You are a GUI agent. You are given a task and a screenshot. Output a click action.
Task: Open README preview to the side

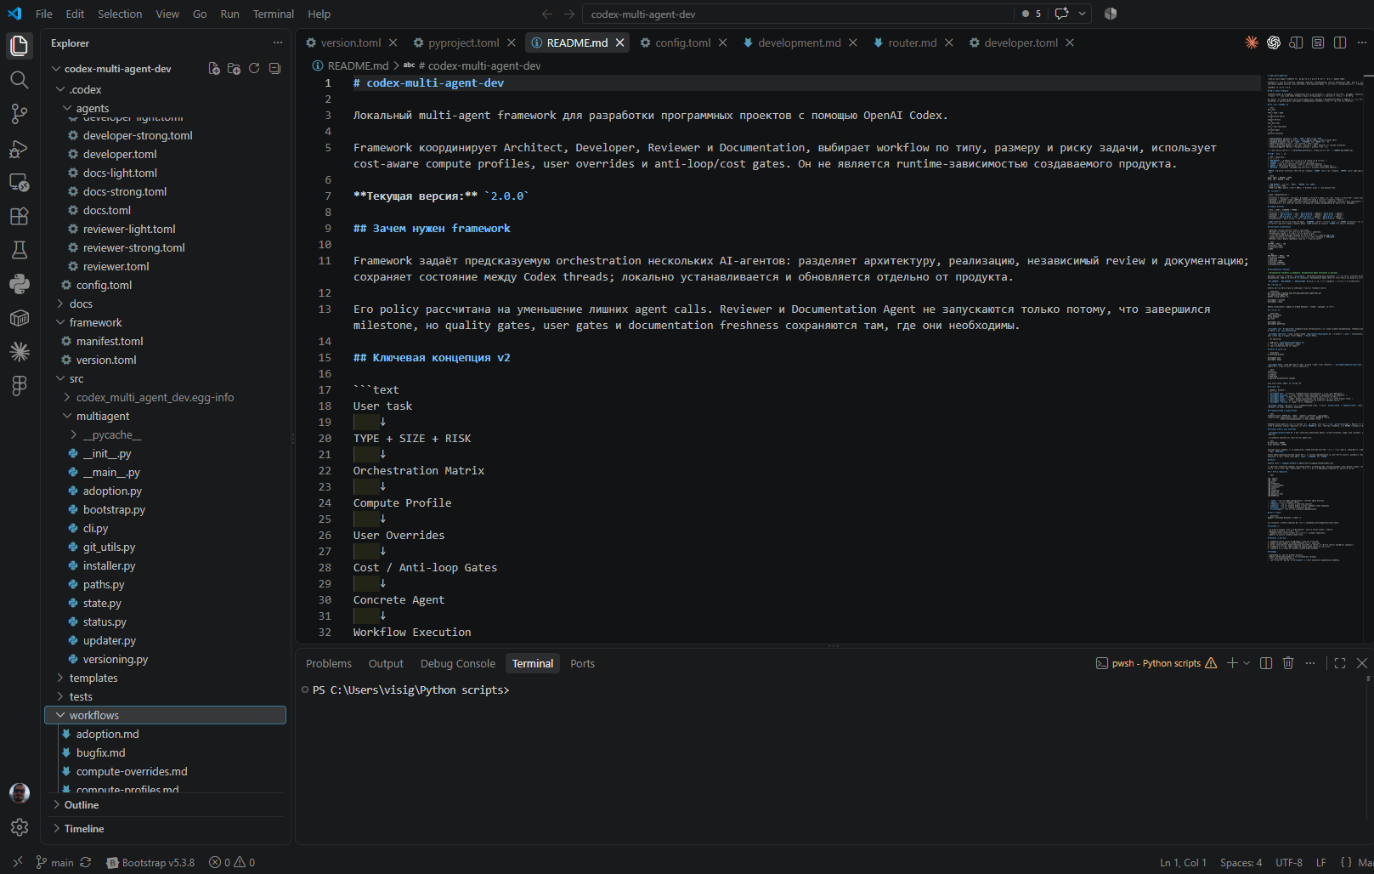pos(1296,43)
